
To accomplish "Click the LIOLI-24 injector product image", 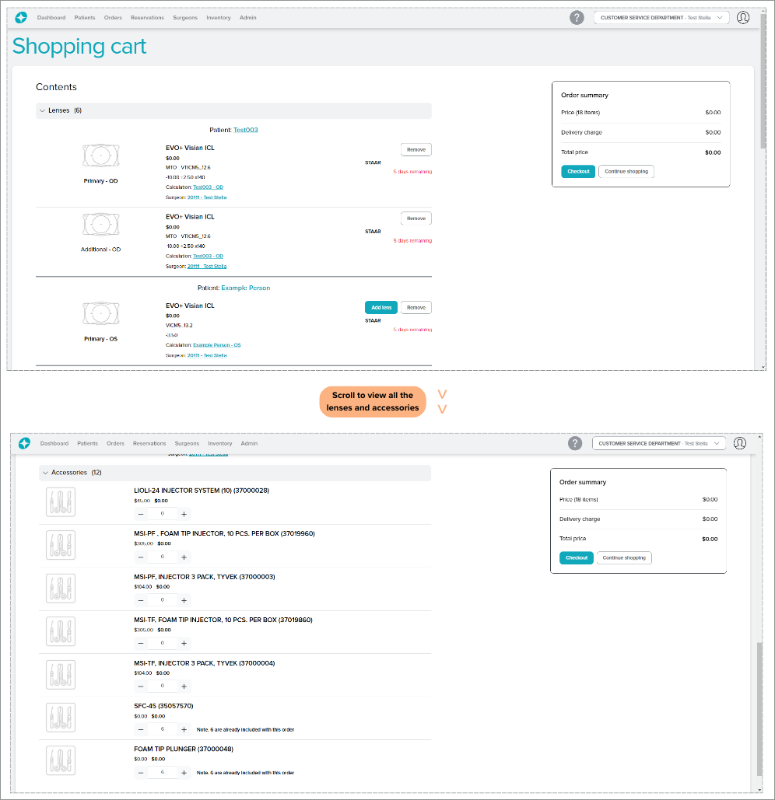I will 61,502.
